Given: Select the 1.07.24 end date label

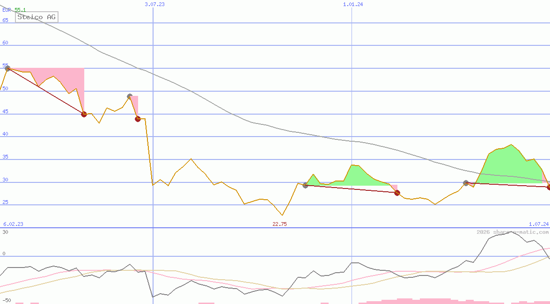Looking at the screenshot, I should coord(538,224).
